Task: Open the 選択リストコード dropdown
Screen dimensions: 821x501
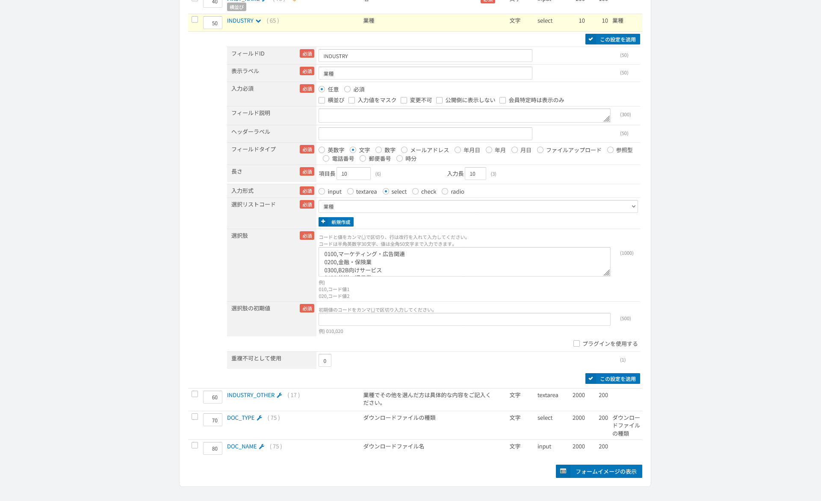Action: (x=478, y=207)
